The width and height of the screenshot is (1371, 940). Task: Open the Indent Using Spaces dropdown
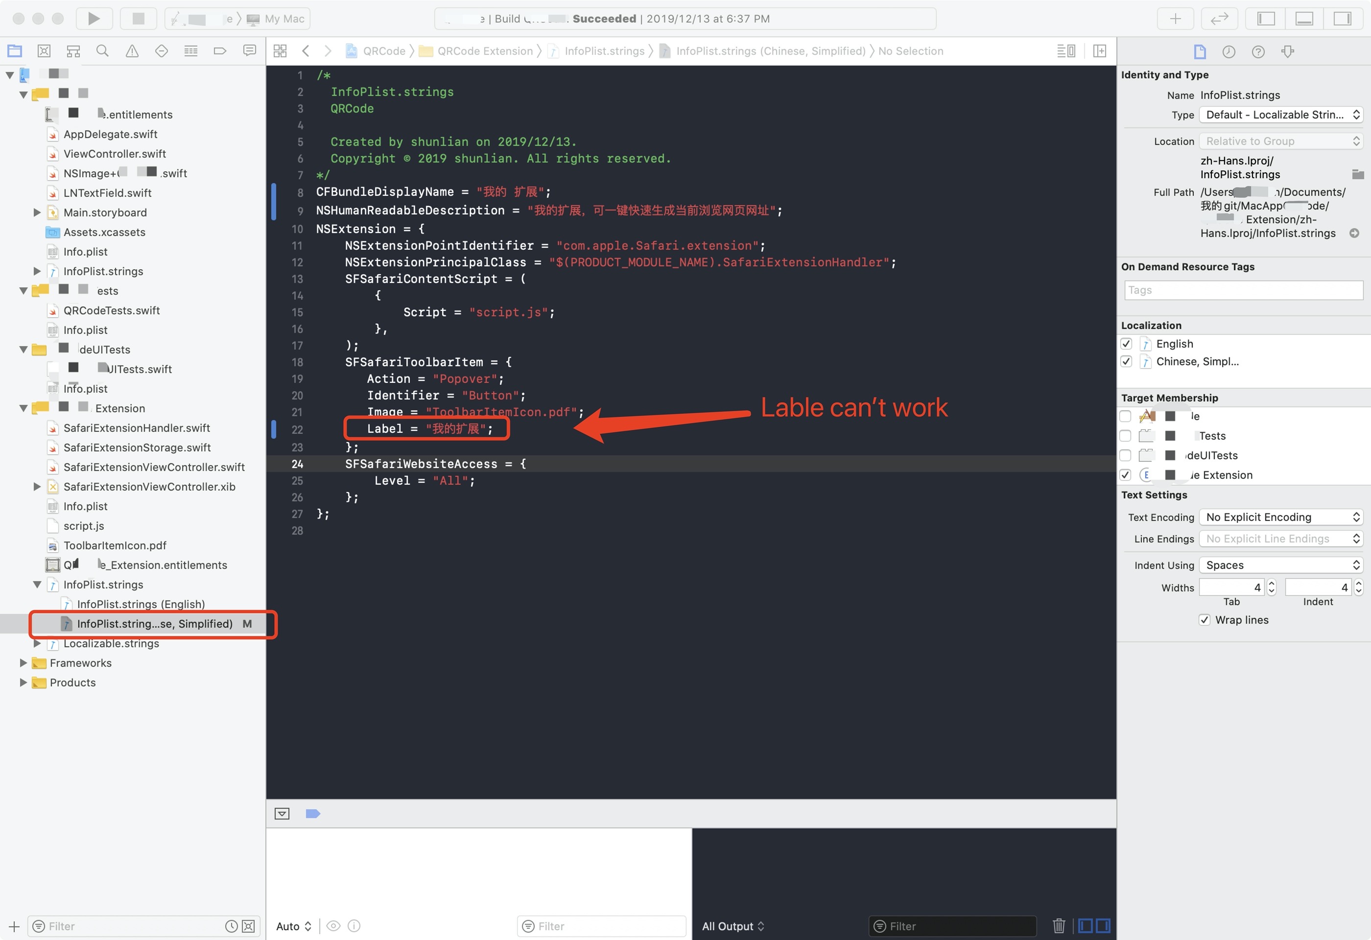[1281, 565]
